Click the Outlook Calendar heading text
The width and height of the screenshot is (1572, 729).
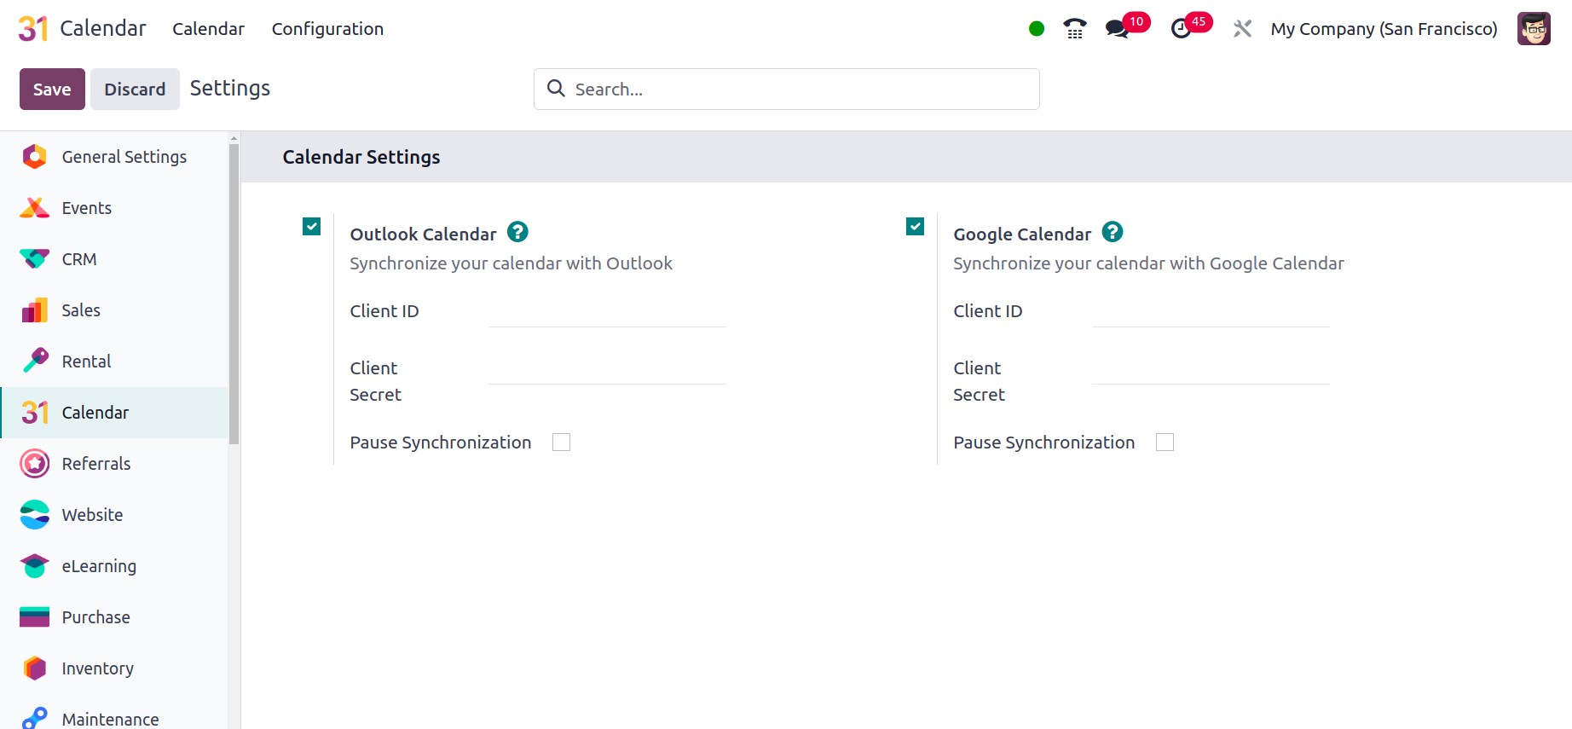[423, 234]
